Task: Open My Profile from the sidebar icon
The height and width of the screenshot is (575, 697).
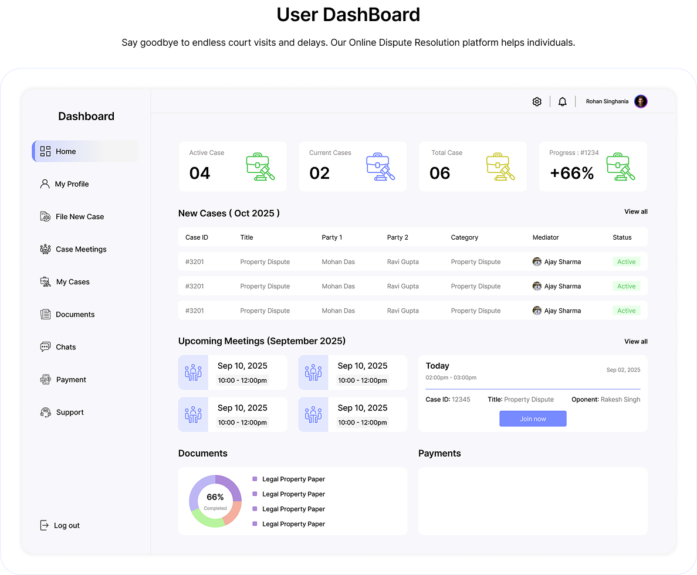Action: click(45, 183)
